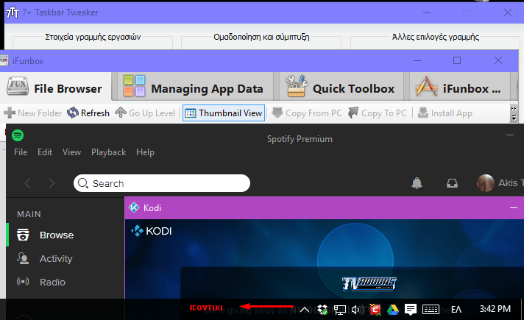Viewport: 524px width, 320px height.
Task: Open touch keyboard tray icon
Action: coord(431,309)
